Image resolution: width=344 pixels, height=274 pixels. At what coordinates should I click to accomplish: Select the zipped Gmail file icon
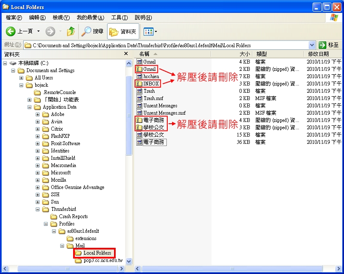[x=139, y=69]
